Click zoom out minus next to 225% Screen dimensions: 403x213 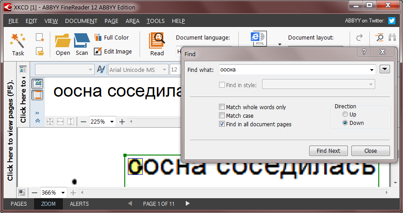83,122
